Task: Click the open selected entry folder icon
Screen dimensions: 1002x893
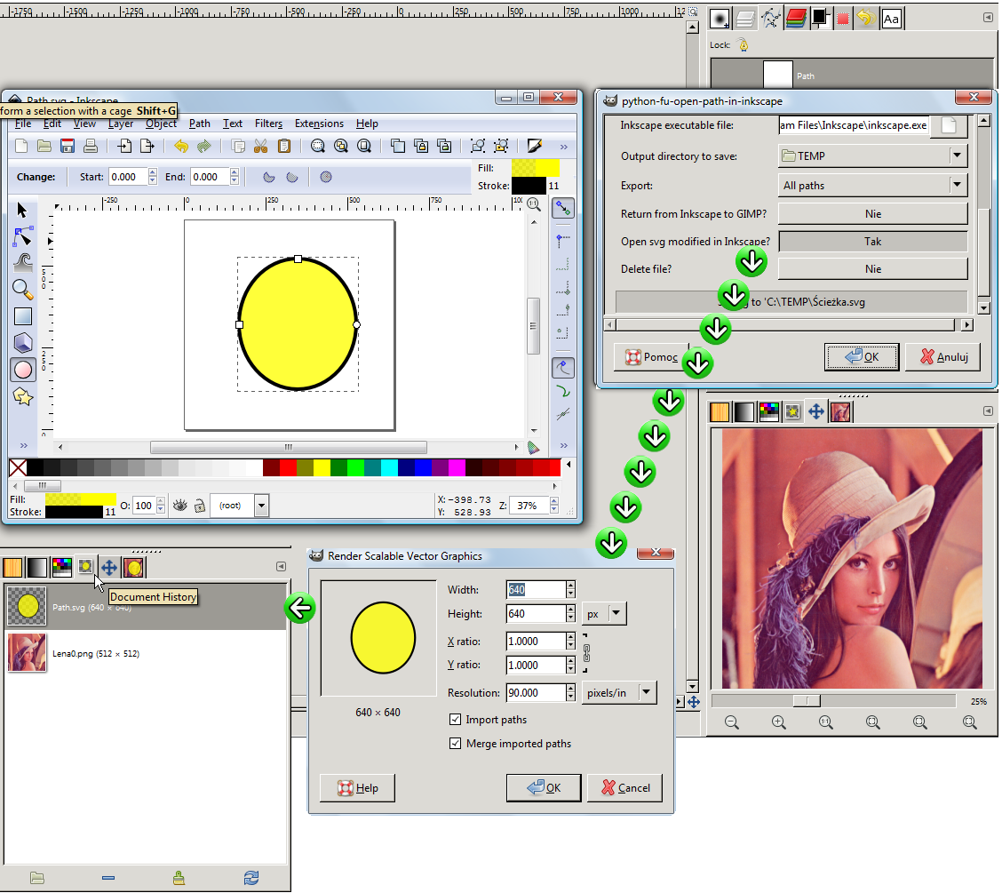Action: [37, 878]
